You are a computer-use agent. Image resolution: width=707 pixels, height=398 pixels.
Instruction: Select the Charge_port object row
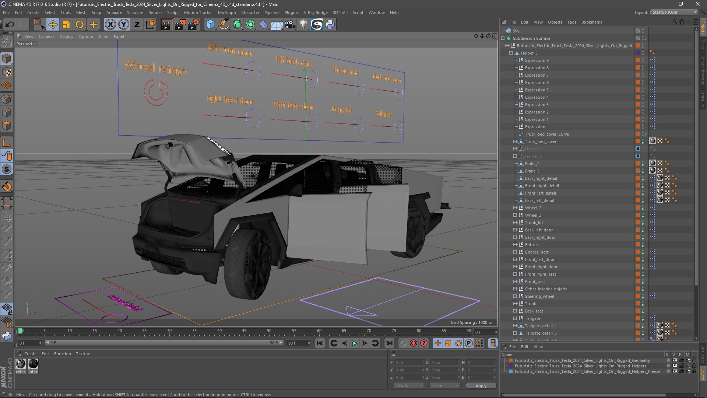[537, 252]
